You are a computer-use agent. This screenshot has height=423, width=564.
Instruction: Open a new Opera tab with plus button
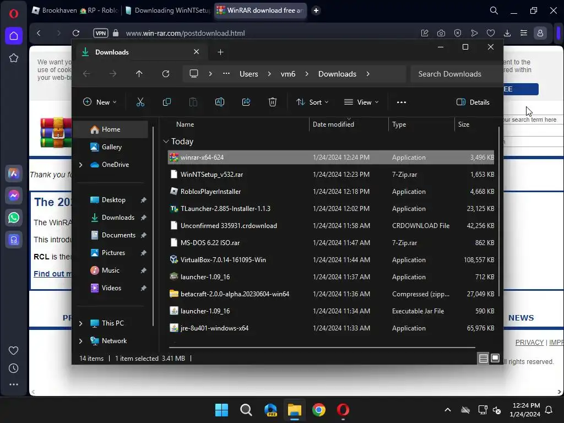coord(316,10)
